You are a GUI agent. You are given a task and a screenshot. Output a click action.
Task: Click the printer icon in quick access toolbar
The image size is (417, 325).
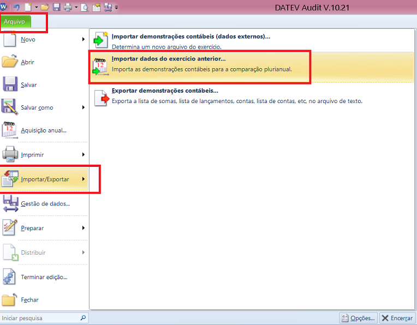tap(68, 7)
